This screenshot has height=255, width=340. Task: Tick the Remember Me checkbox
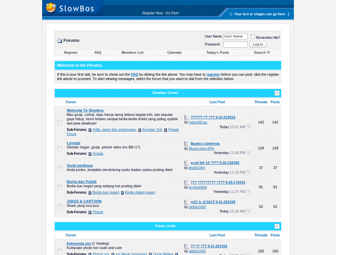click(253, 37)
